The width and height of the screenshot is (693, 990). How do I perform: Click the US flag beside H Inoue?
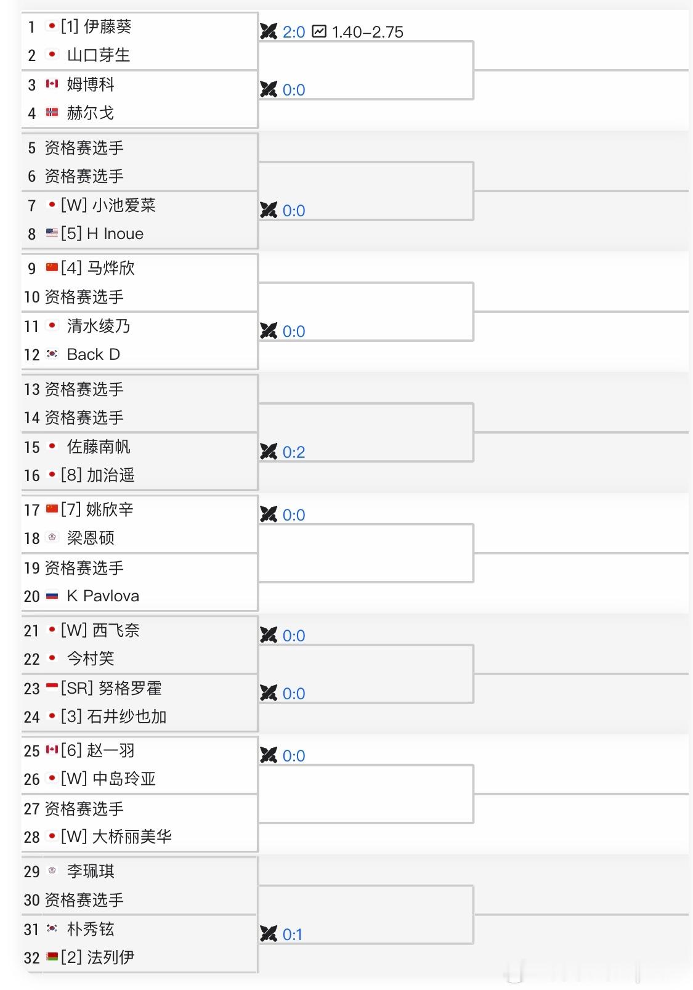click(x=52, y=233)
